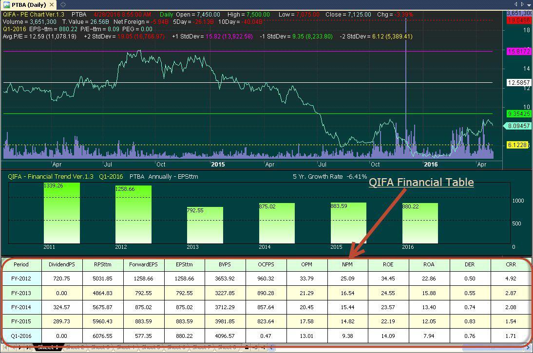The width and height of the screenshot is (533, 353).
Task: Select the FY-2014 row label
Action: click(x=21, y=308)
